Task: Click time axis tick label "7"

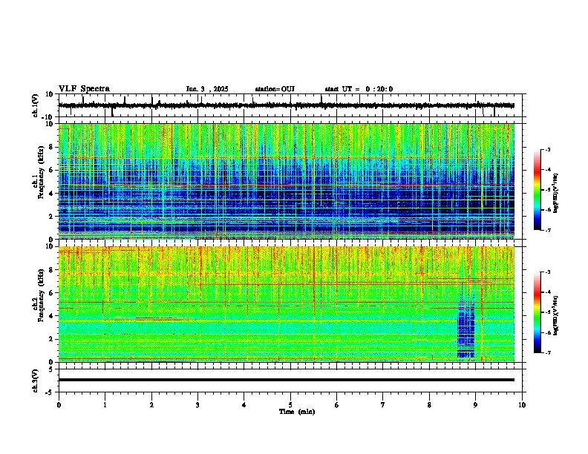Action: [383, 405]
